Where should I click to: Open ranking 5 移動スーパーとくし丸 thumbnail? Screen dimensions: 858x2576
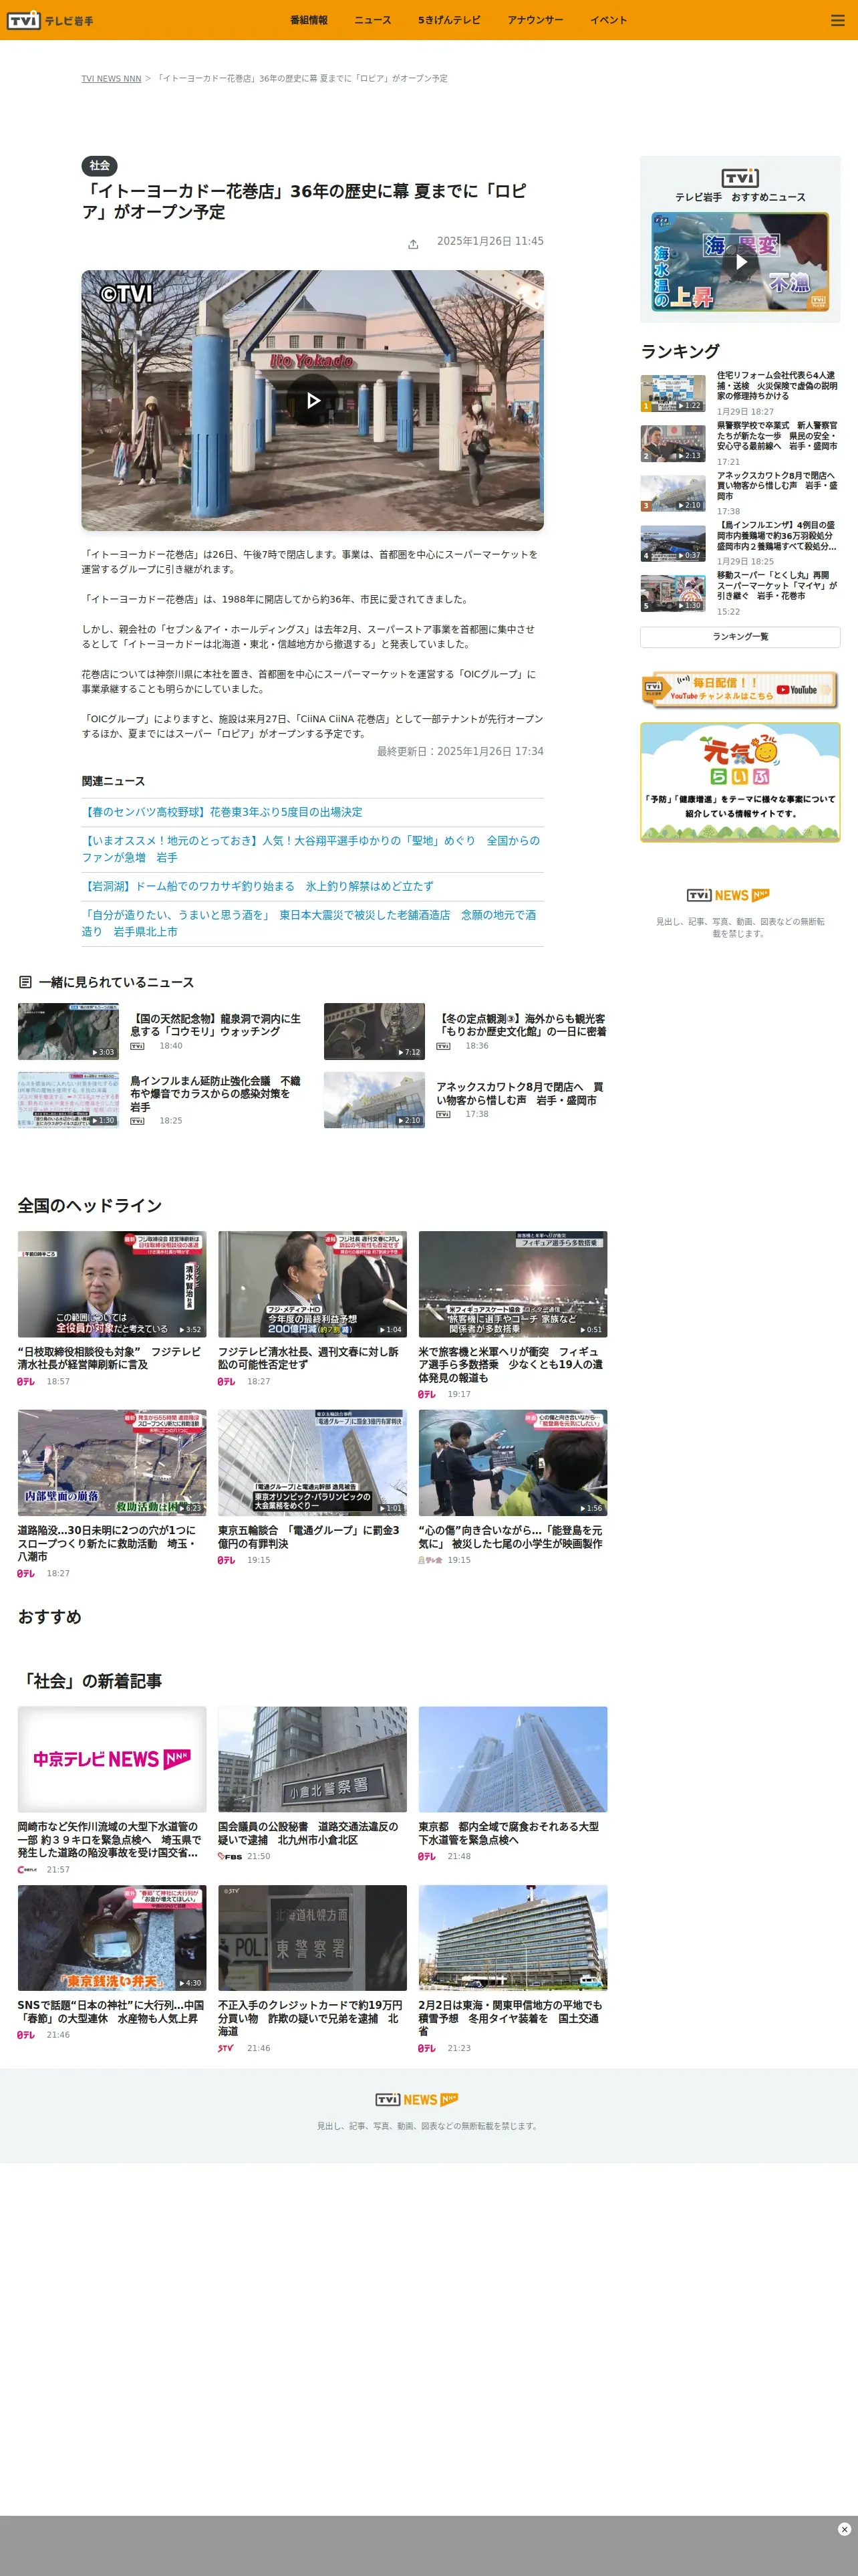click(673, 593)
